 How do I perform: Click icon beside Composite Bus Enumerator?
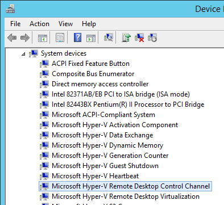click(x=44, y=74)
